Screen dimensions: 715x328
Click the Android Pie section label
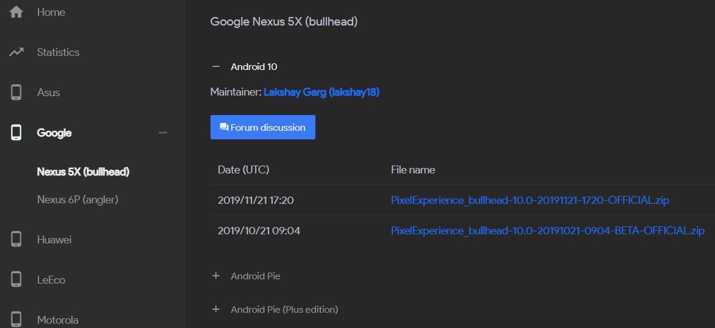pos(256,276)
